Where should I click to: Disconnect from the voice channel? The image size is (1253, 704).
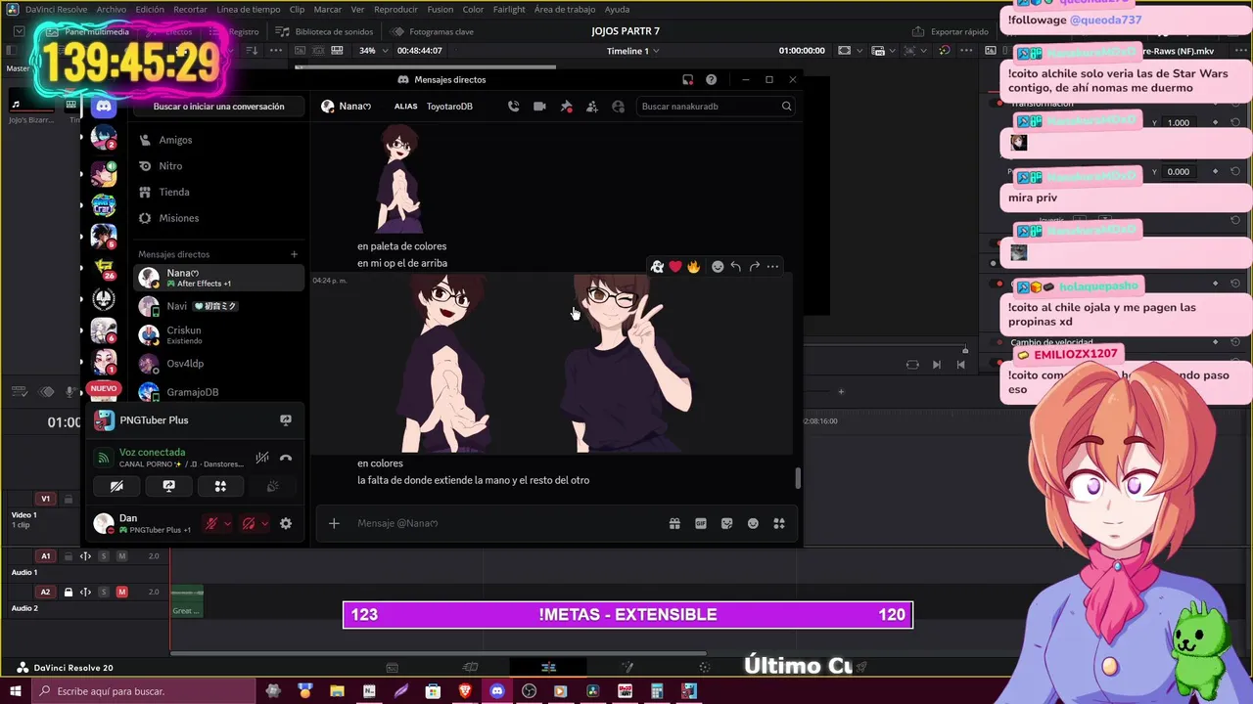pyautogui.click(x=286, y=458)
